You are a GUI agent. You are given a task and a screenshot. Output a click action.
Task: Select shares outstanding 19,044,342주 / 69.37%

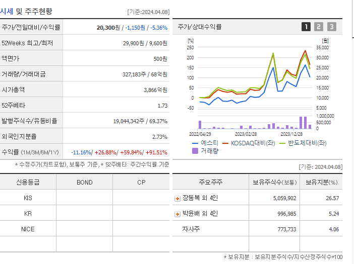tap(140, 121)
